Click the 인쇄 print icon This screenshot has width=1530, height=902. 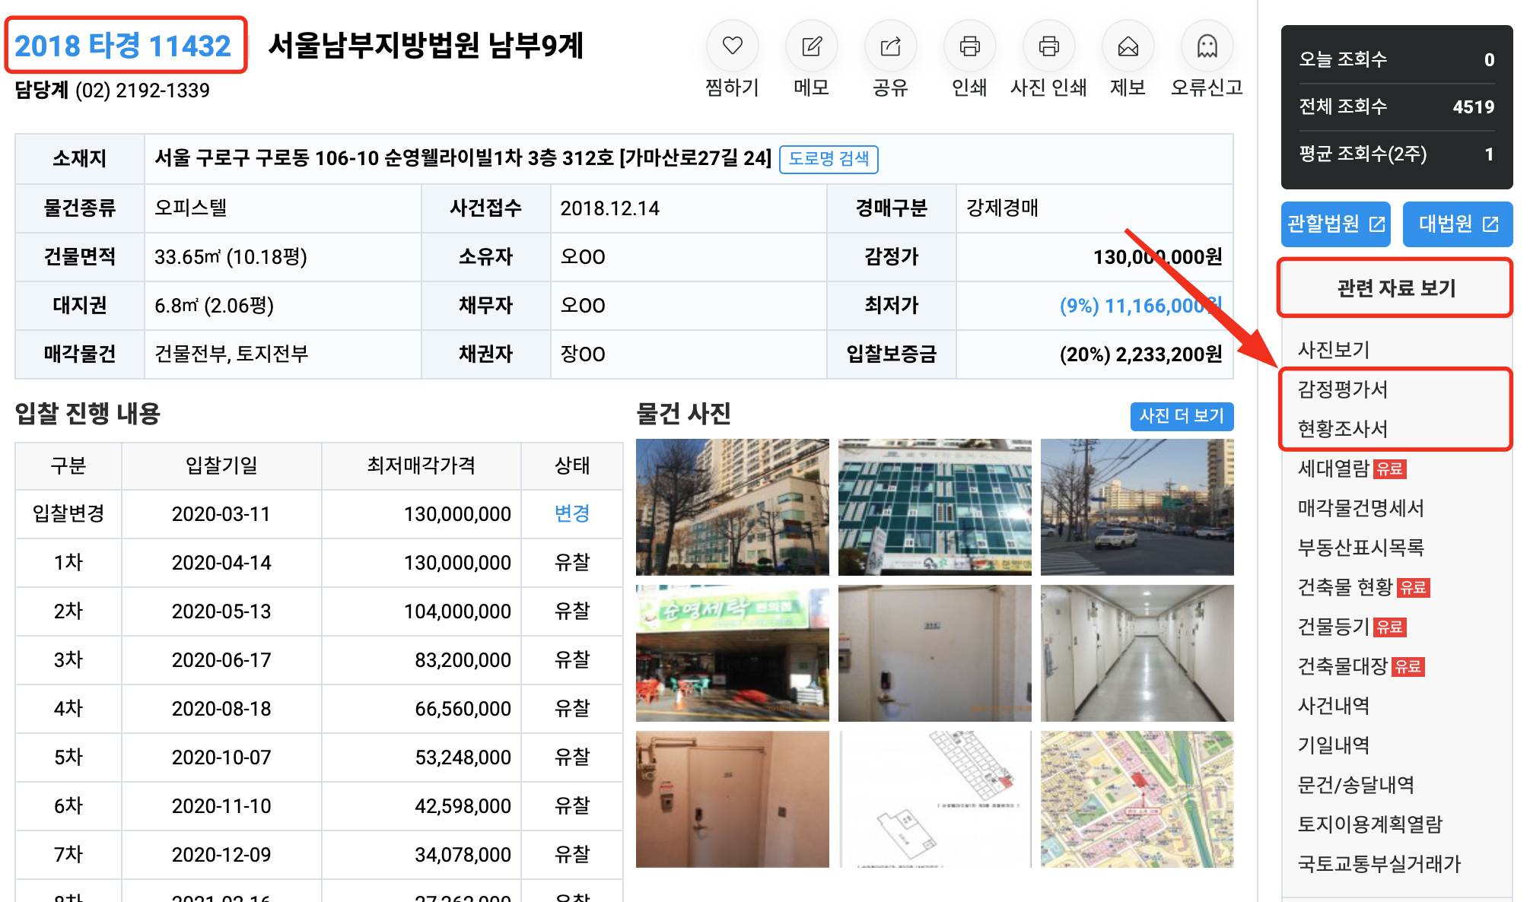969,46
